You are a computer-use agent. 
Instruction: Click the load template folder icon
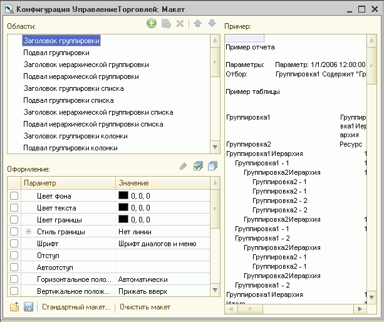[14, 307]
